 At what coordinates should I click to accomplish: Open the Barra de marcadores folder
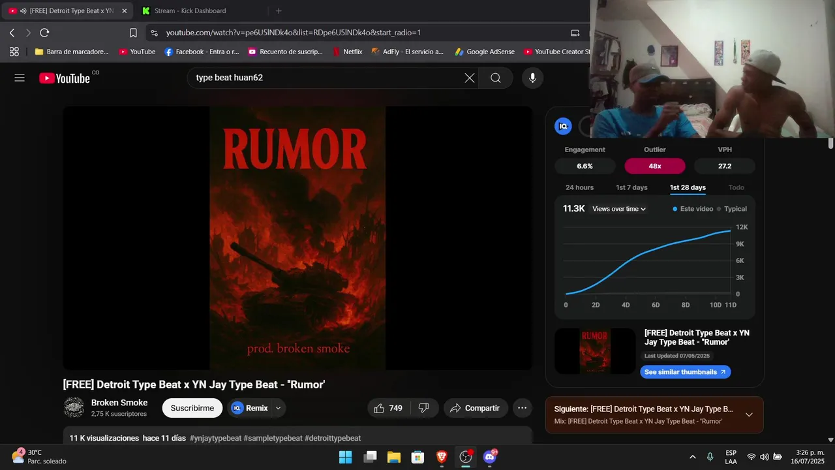72,52
